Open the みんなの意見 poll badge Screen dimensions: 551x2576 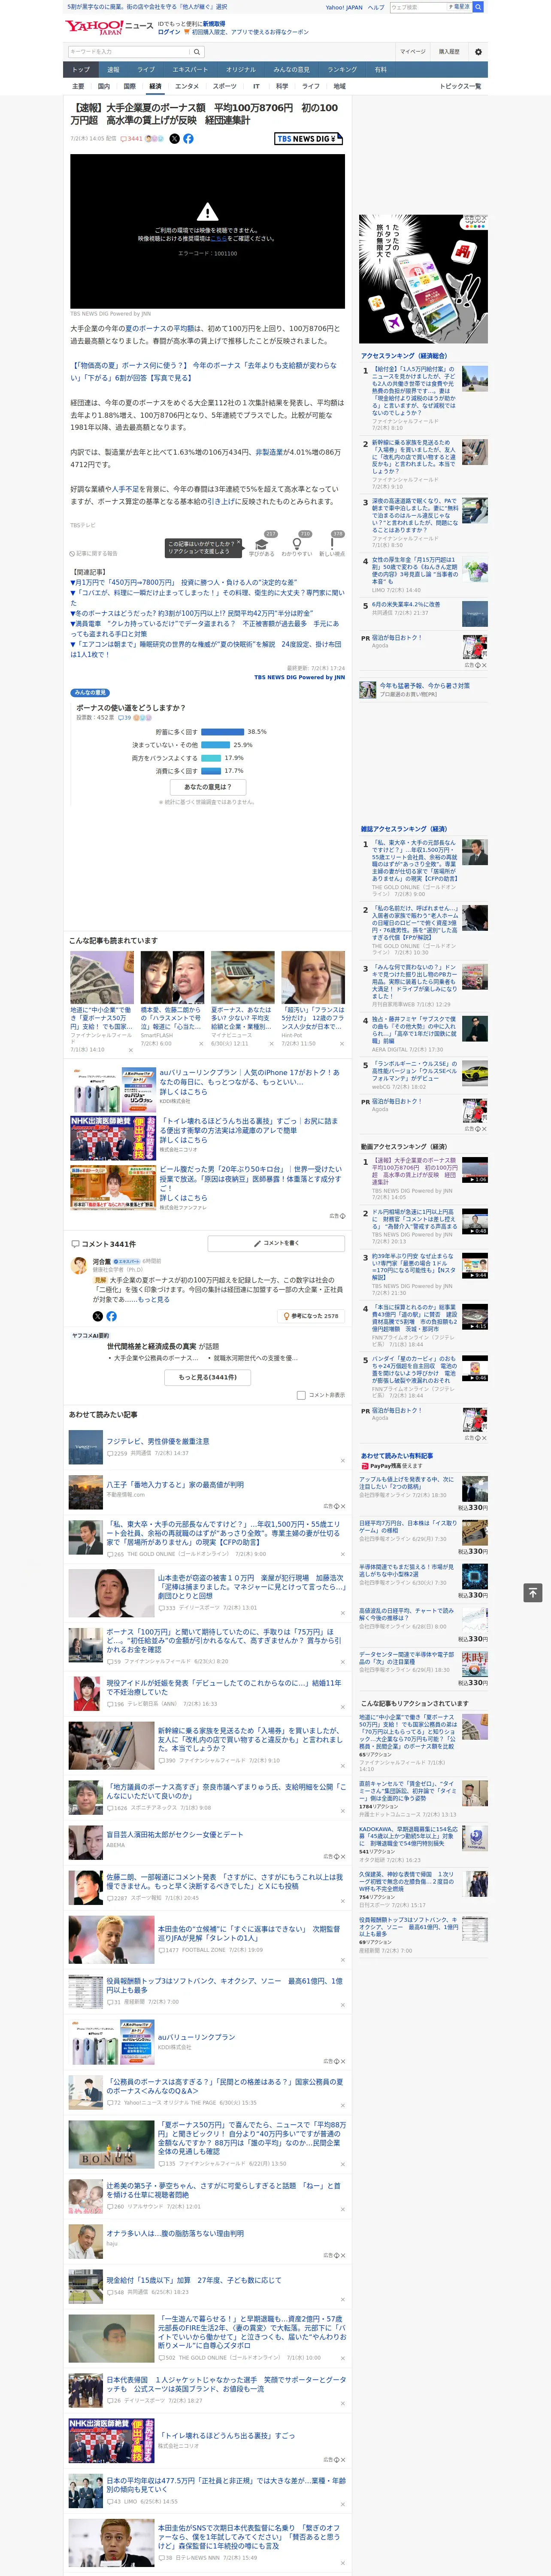pyautogui.click(x=90, y=693)
